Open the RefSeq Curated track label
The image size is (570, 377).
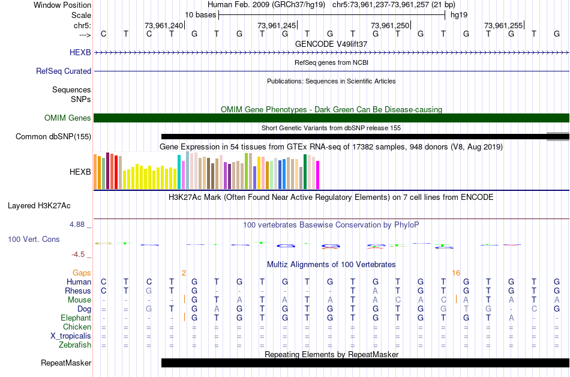64,71
